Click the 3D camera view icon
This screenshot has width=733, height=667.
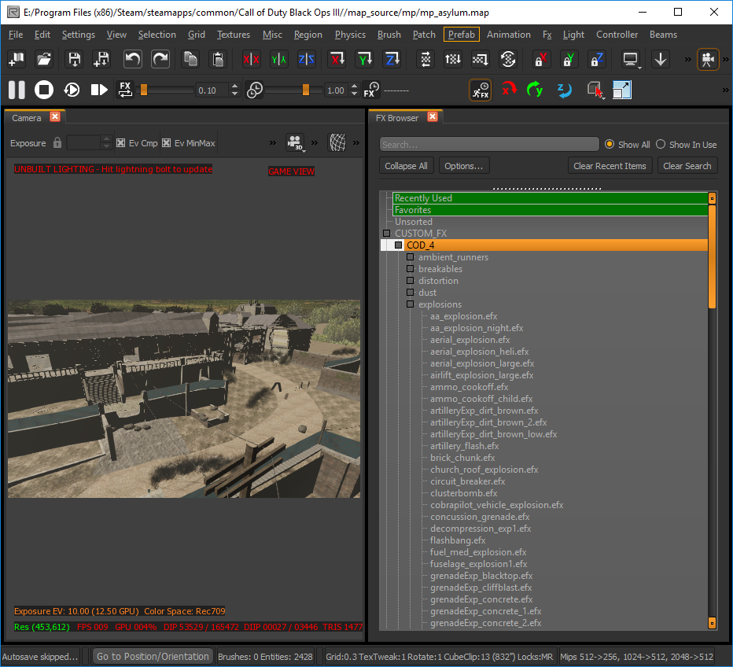295,142
